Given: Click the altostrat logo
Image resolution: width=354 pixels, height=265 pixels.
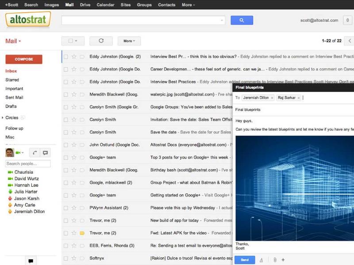Looking at the screenshot, I should click(28, 19).
